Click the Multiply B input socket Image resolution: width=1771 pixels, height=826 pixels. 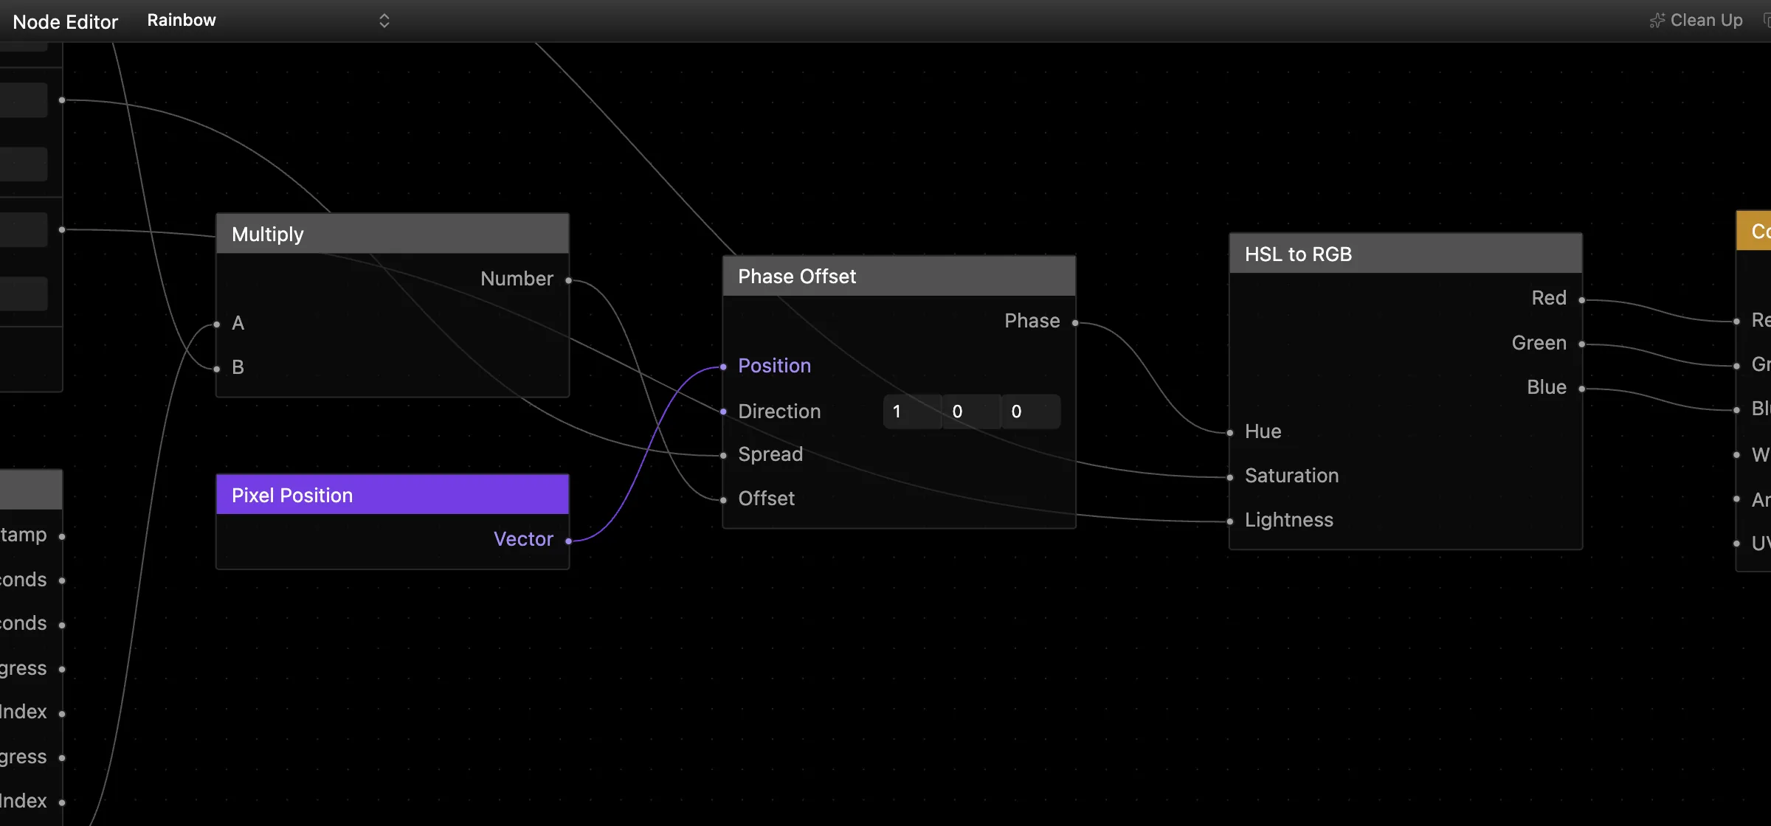(217, 369)
